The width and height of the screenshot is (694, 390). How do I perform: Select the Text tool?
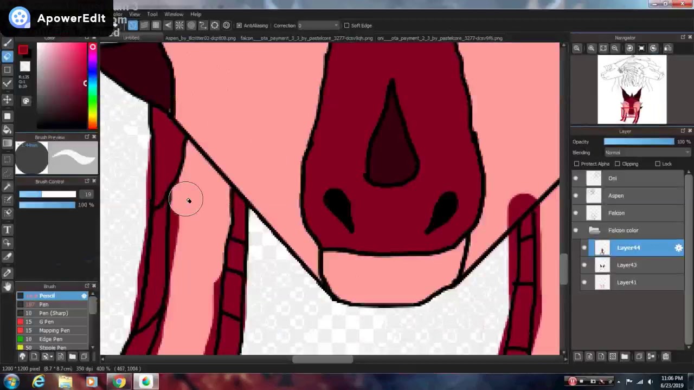tap(8, 230)
